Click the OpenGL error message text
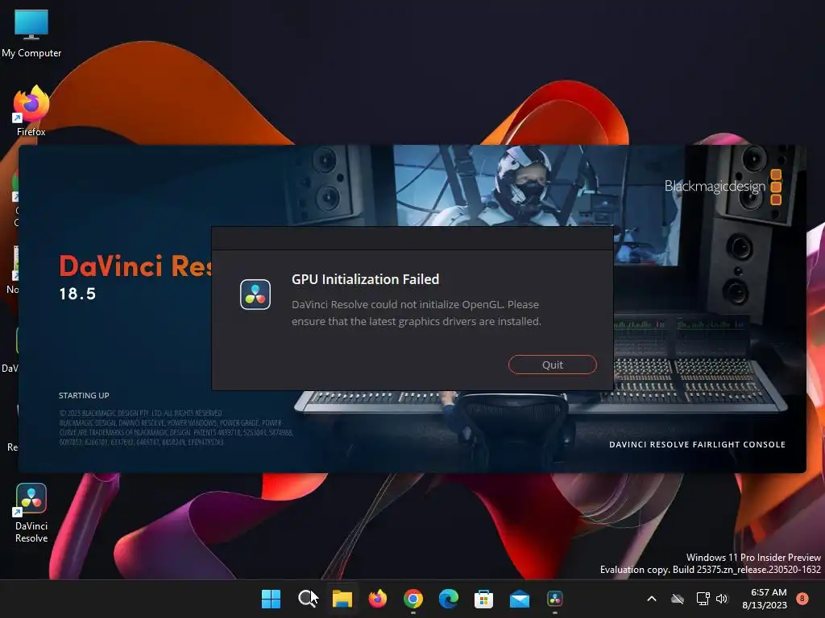This screenshot has height=618, width=825. coord(417,313)
